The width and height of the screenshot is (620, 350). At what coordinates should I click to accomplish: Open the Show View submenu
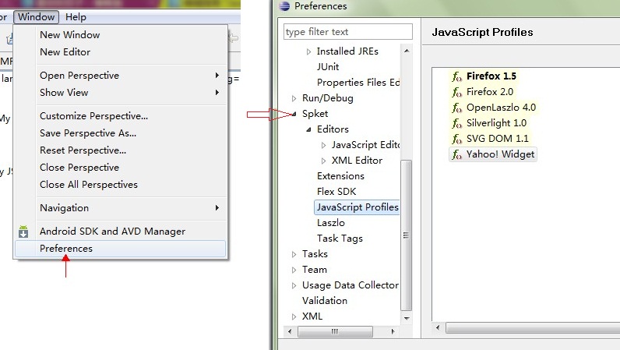[x=64, y=93]
